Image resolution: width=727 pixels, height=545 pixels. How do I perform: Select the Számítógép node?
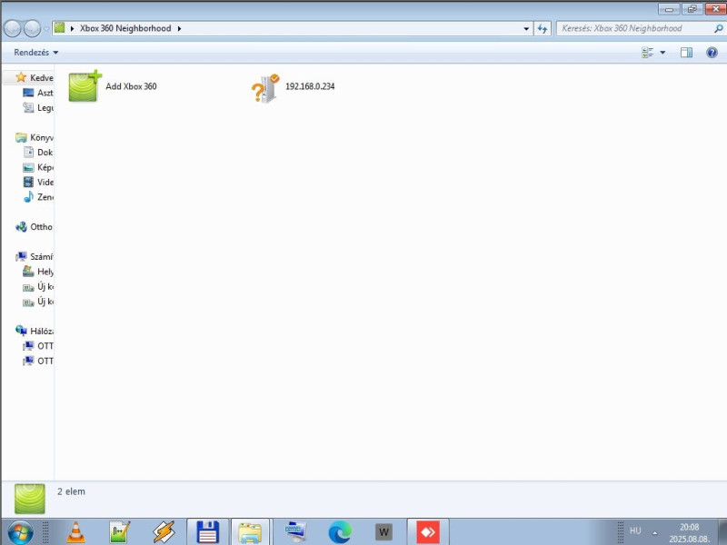pos(34,256)
